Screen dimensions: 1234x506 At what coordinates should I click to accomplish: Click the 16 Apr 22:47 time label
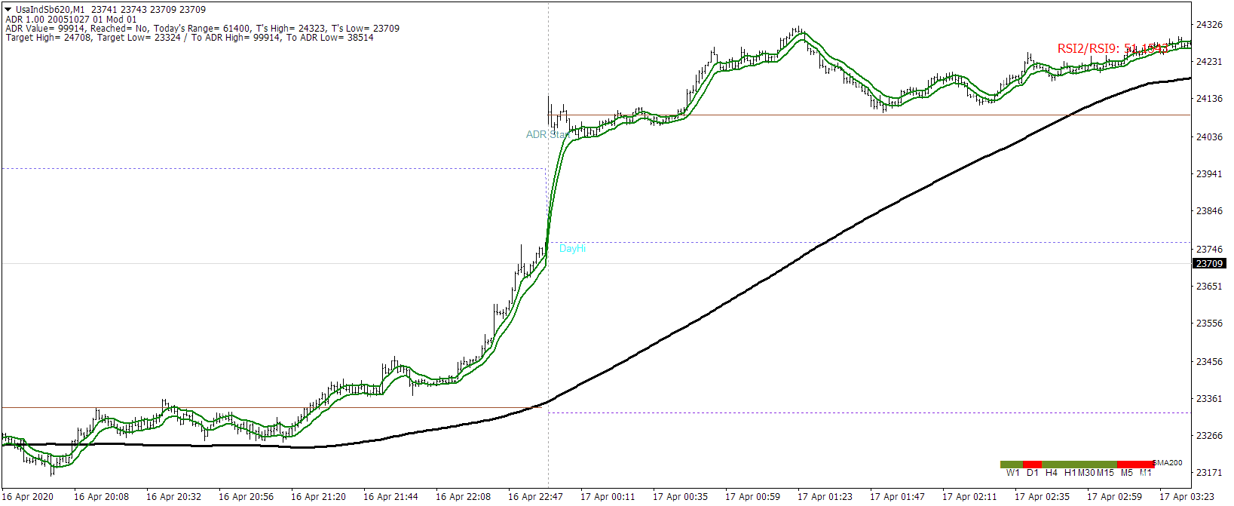pyautogui.click(x=535, y=496)
